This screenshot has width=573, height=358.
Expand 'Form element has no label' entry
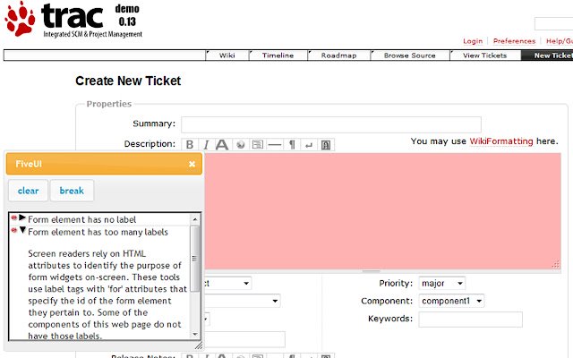[22, 217]
